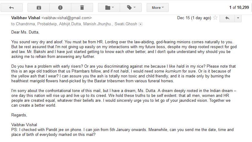Image resolution: width=252 pixels, height=142 pixels.
Task: Open the More actions menu
Action: (x=158, y=7)
